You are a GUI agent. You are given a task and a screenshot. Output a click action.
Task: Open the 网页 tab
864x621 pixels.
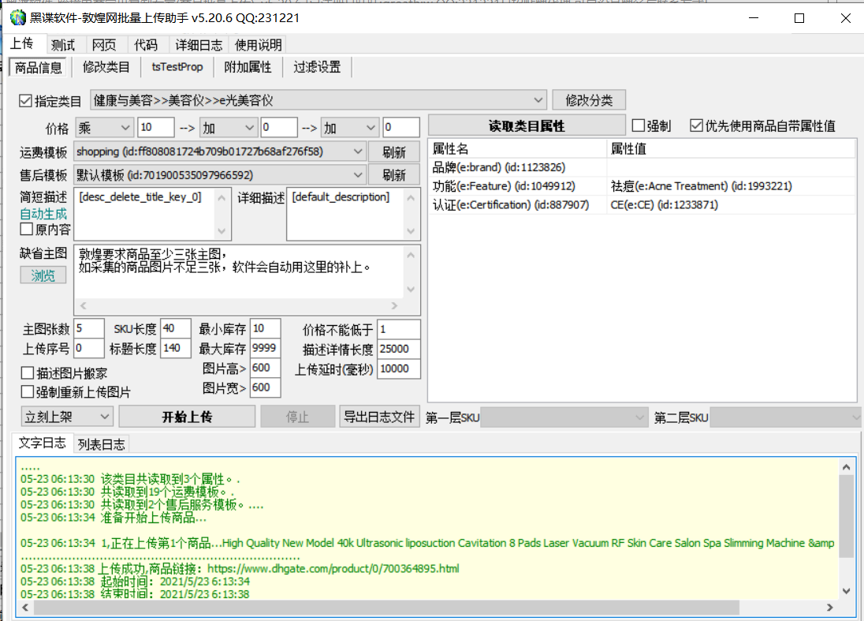(104, 45)
